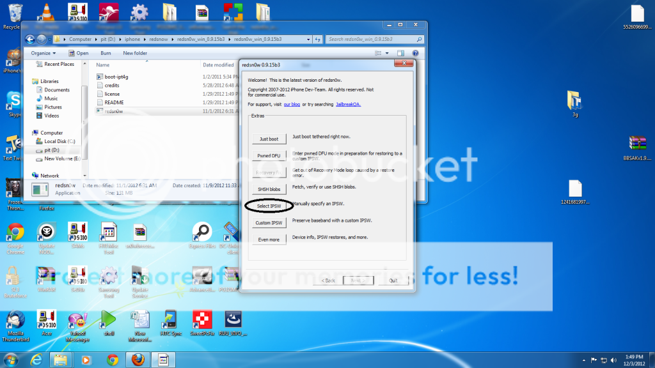
Task: Click the 'pit (D:)' address bar breadcrumb
Action: point(107,39)
